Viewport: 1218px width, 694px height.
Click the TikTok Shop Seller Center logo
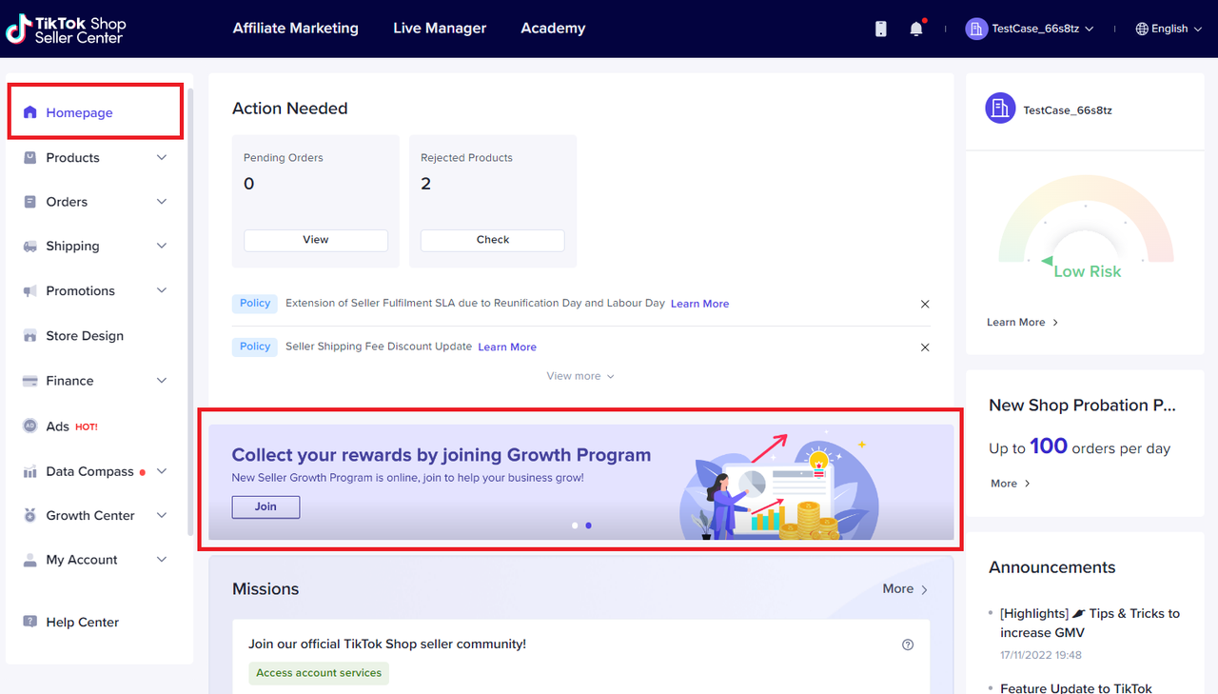point(67,30)
